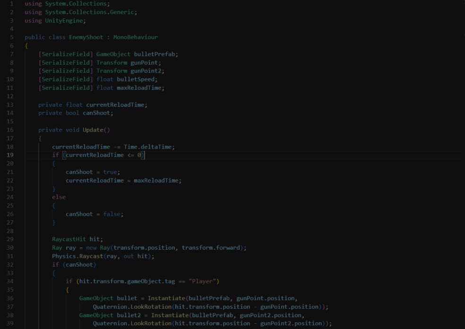
Task: Click line number 19 in the gutter
Action: coord(10,155)
